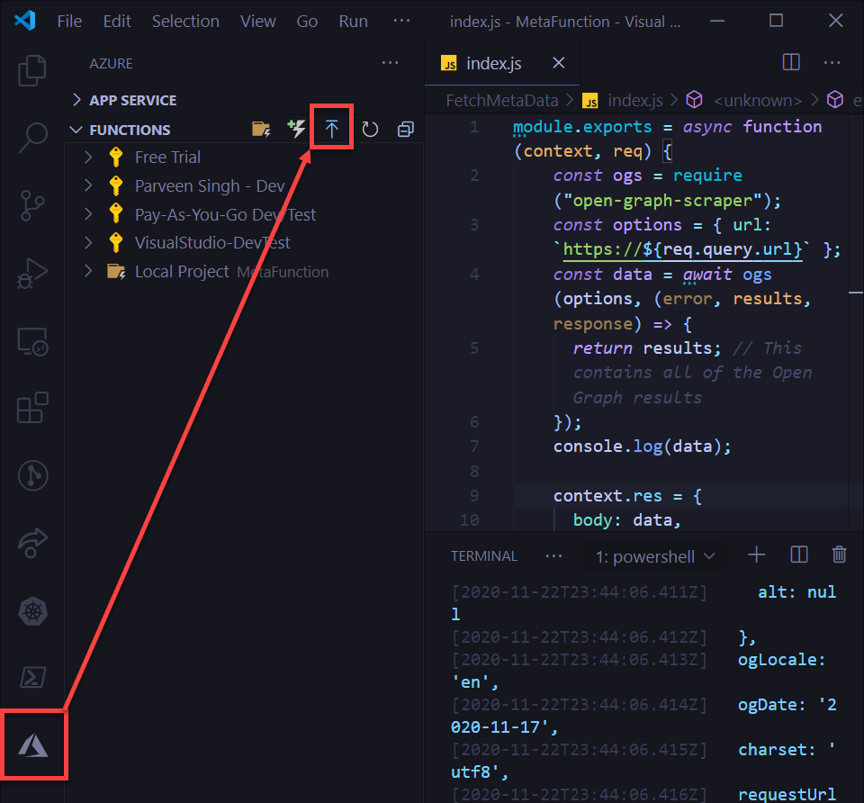Select the Kubernetes icon in the activity bar
The height and width of the screenshot is (803, 864).
click(x=32, y=610)
